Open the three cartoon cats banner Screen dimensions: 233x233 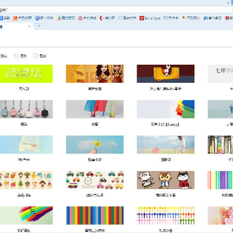point(166,180)
